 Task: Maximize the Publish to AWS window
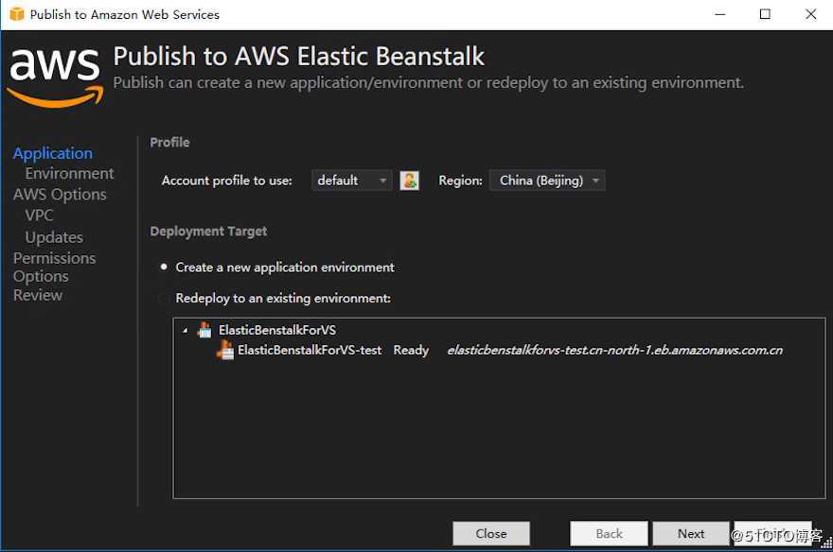click(765, 14)
